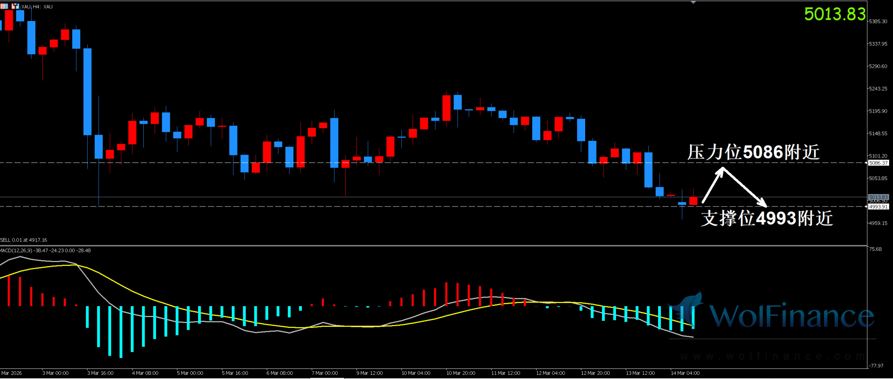The image size is (893, 379).
Task: Select the 5086.37 price label on axis
Action: coord(878,163)
